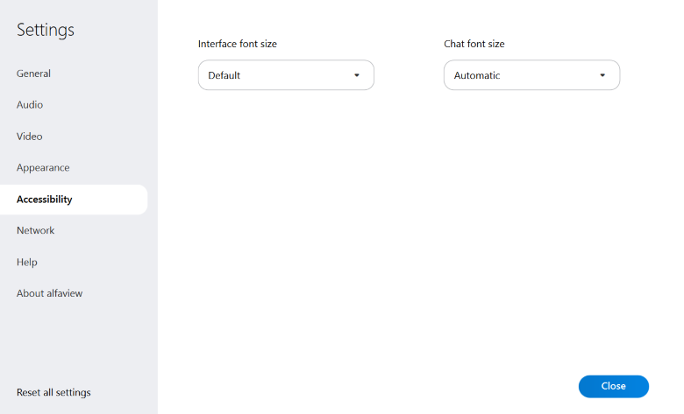Switch to the Audio settings section
This screenshot has height=414, width=684.
[30, 105]
